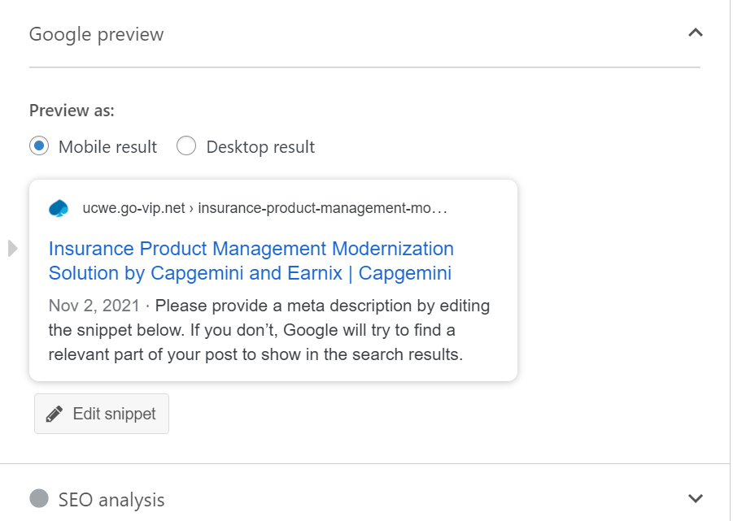The width and height of the screenshot is (733, 521).
Task: Click the ucwe.go-vip.net URL breadcrumb
Action: (x=133, y=208)
